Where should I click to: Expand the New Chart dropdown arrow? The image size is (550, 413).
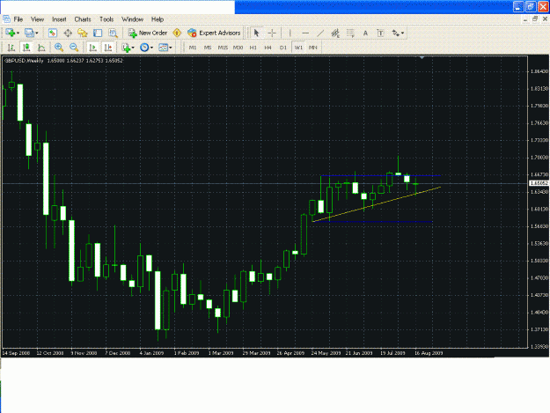tap(18, 33)
